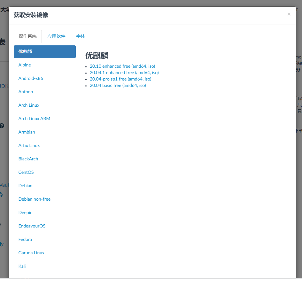Viewport: 302px width, 285px height.
Task: Select 优麒麟 in the OS list
Action: click(45, 52)
